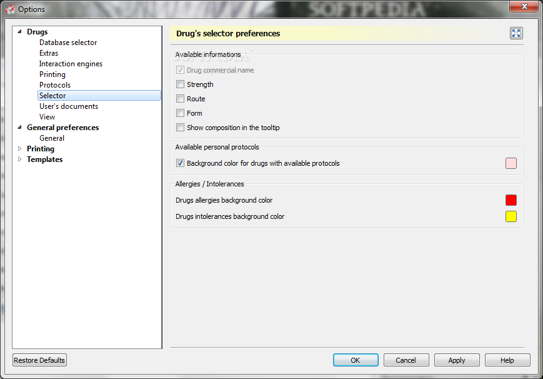Screen dimensions: 543x379
Task: Click the Allergies / Intolerances group title
Action: point(209,184)
